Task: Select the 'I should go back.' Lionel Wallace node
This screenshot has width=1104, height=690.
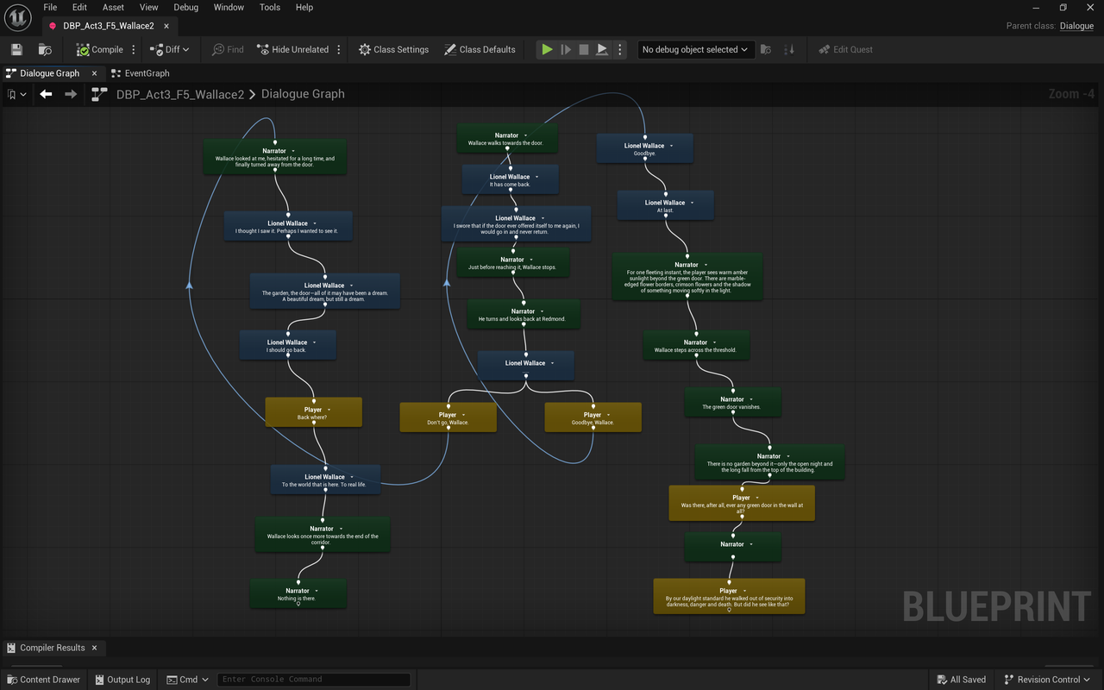Action: (287, 345)
